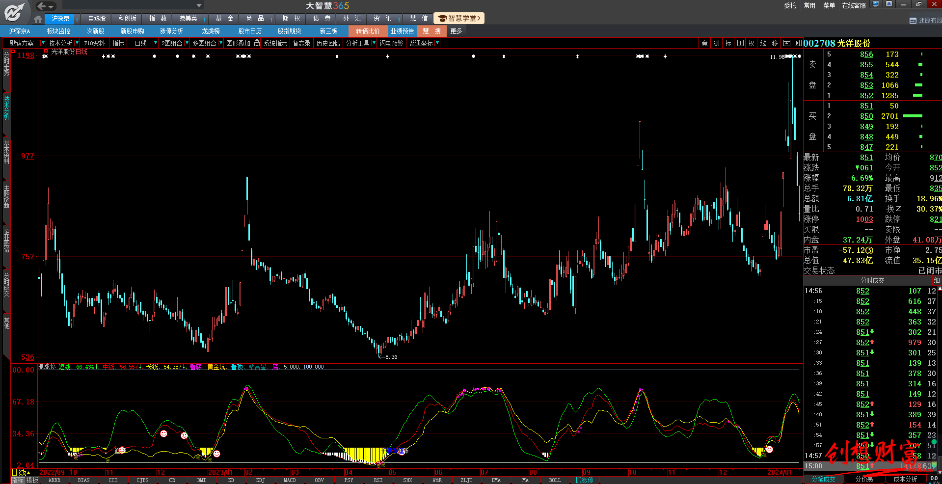Click the smiley marker near 2022/12

point(164,433)
